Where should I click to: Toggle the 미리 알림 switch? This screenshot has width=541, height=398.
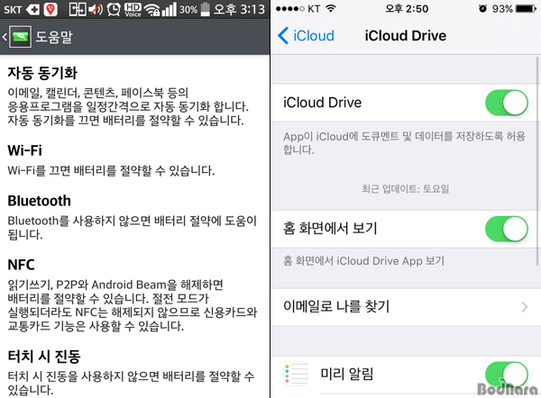point(506,375)
